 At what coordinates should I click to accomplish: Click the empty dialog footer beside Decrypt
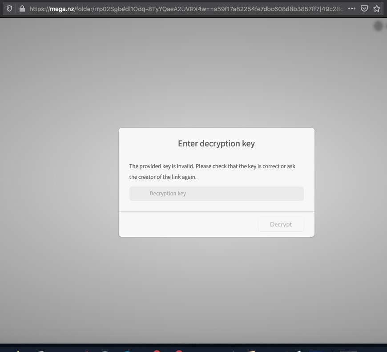click(x=187, y=224)
